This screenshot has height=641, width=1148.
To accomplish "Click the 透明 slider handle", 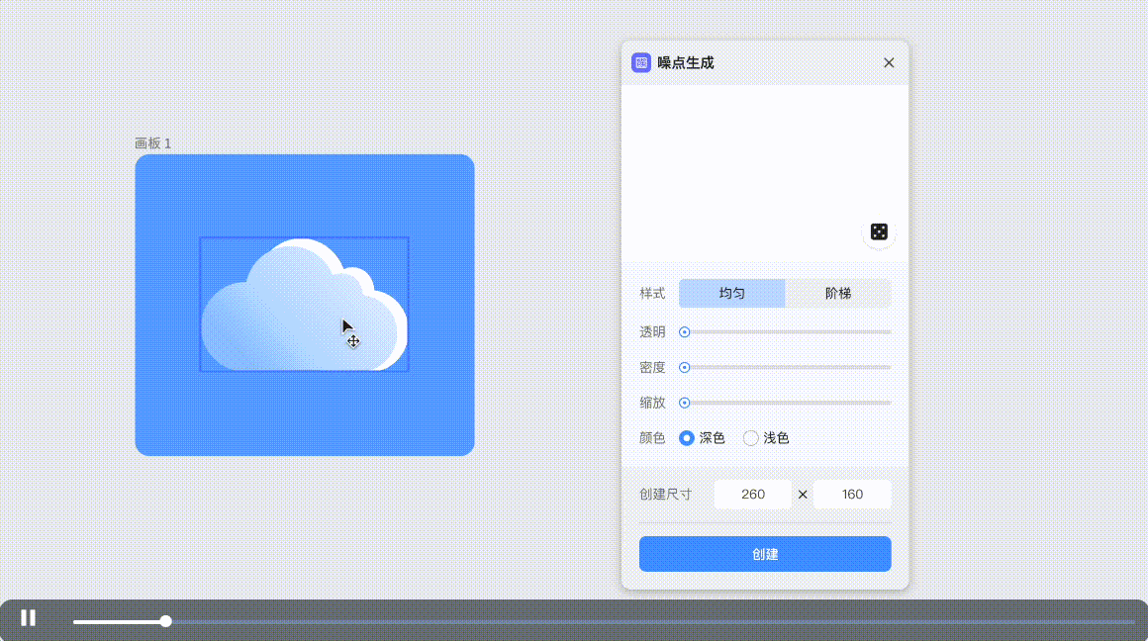I will click(x=684, y=332).
